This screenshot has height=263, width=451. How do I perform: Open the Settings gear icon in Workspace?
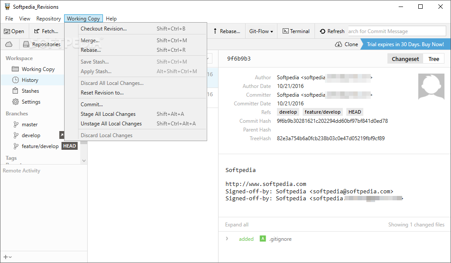pyautogui.click(x=15, y=101)
